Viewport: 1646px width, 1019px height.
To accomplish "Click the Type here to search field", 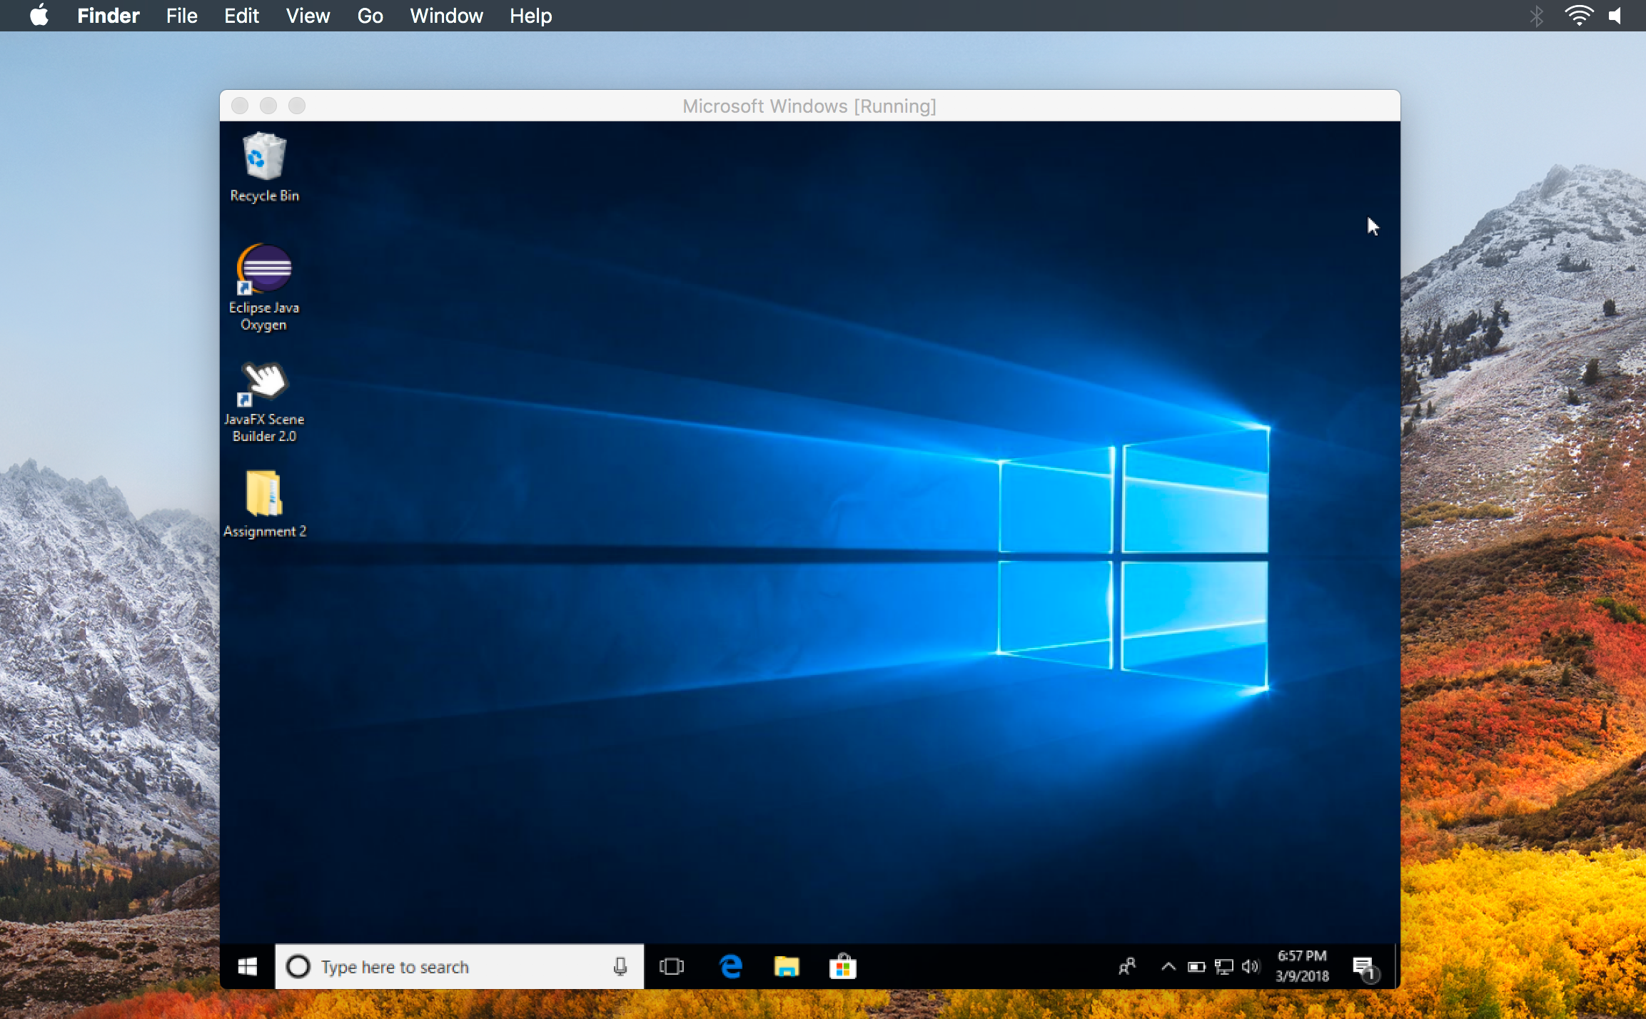I will 428,965.
